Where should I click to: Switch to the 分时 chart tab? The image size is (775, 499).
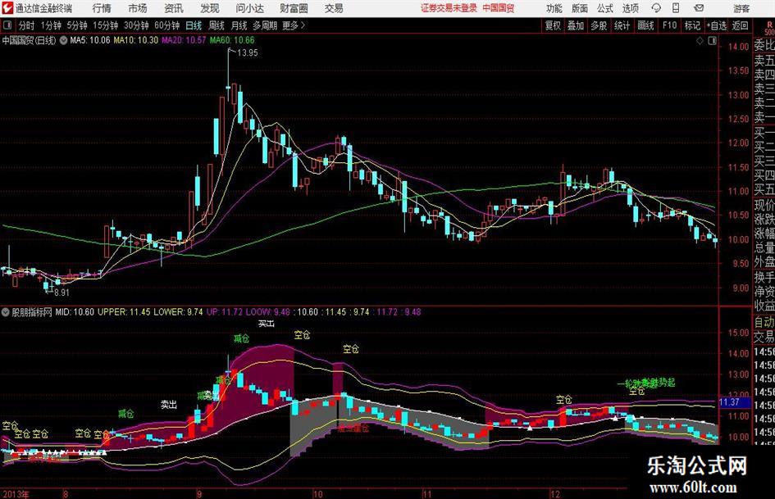coord(26,25)
